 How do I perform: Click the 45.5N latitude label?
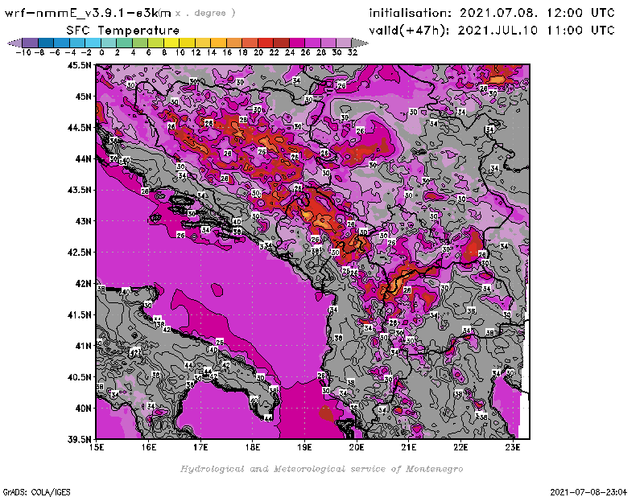(80, 65)
